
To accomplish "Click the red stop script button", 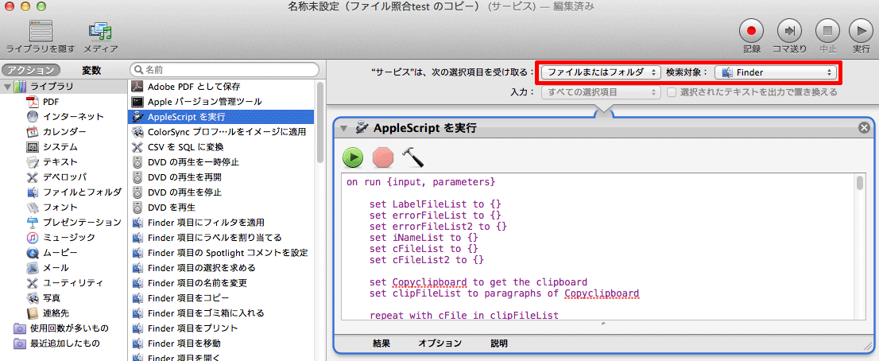I will coord(383,158).
